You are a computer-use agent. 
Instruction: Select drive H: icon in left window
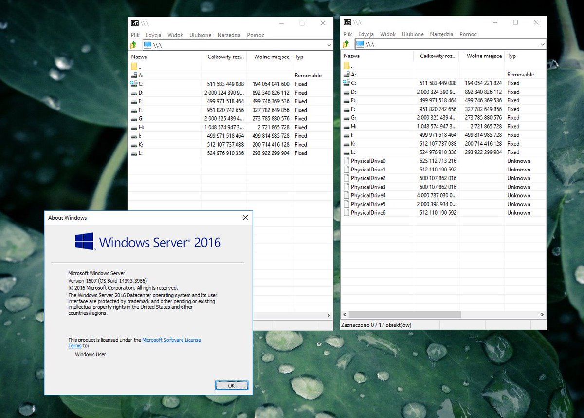134,127
